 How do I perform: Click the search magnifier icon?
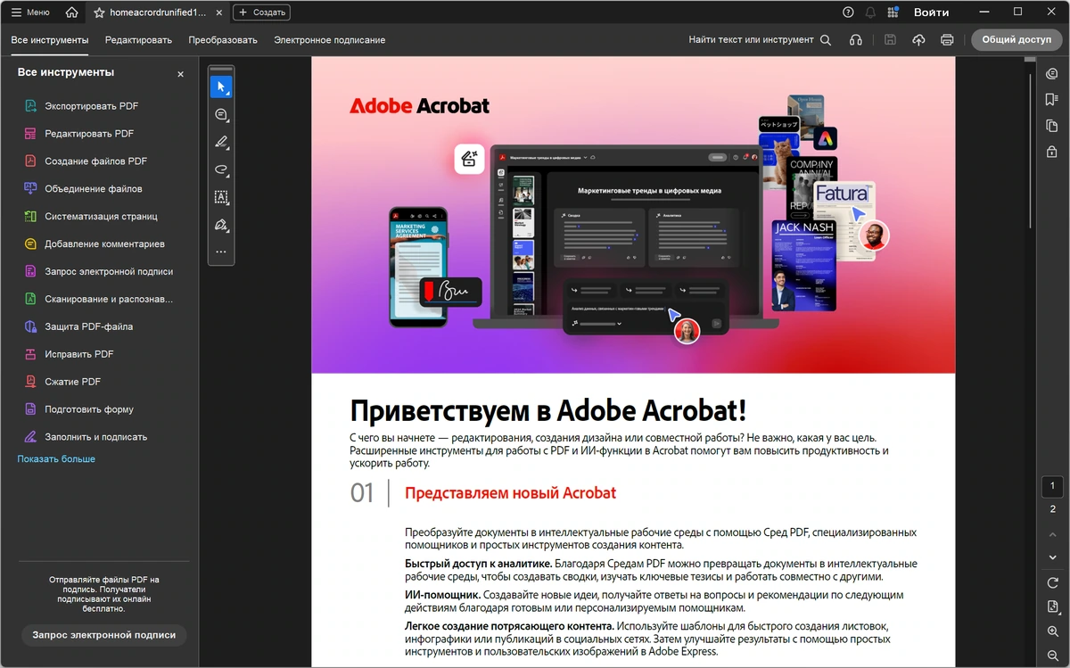point(826,40)
